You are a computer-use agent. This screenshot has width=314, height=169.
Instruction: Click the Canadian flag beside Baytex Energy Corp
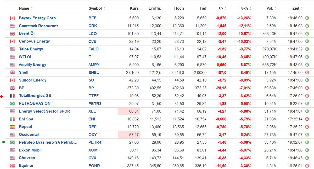pyautogui.click(x=12, y=18)
